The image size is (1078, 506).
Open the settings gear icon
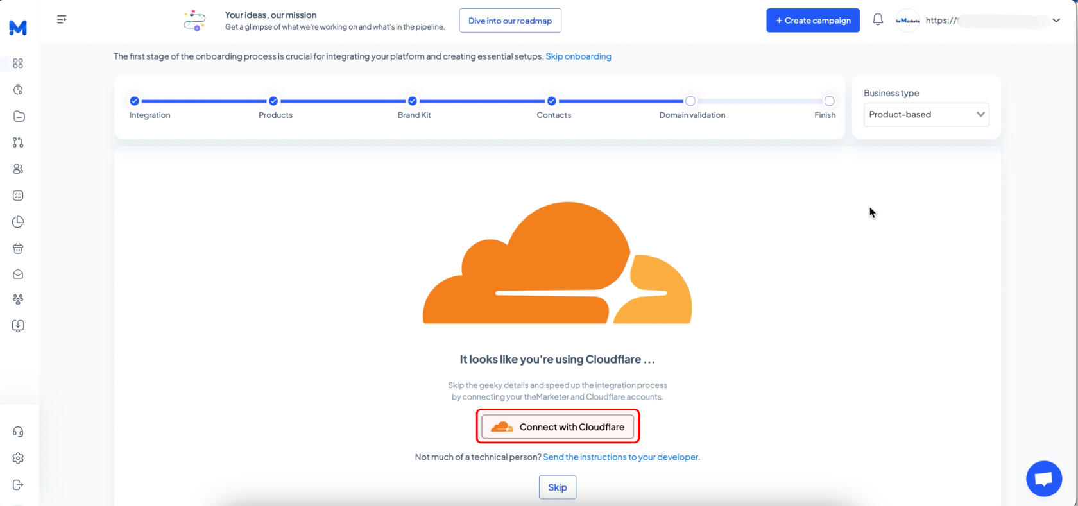coord(18,458)
